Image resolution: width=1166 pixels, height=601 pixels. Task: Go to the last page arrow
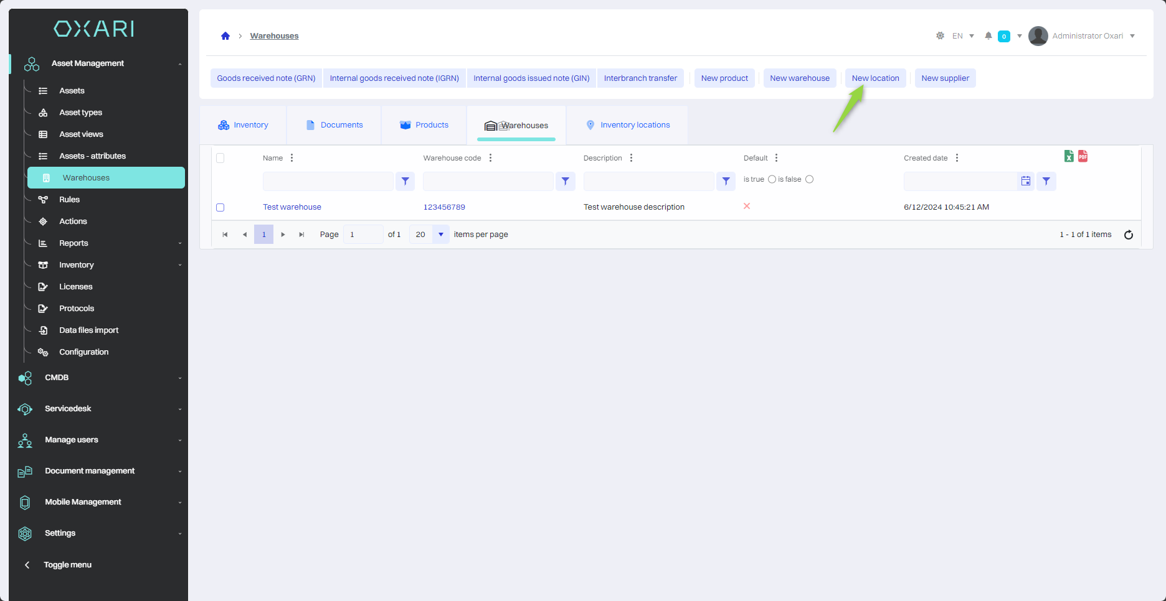[301, 235]
